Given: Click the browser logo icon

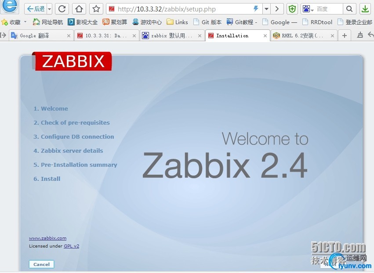Looking at the screenshot, I should (x=10, y=6).
